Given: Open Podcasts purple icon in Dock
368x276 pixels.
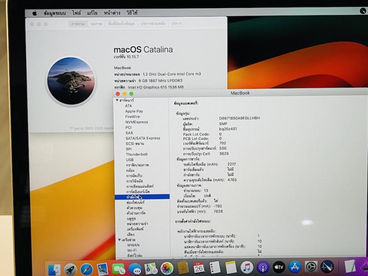Looking at the screenshot, I should click(x=263, y=267).
